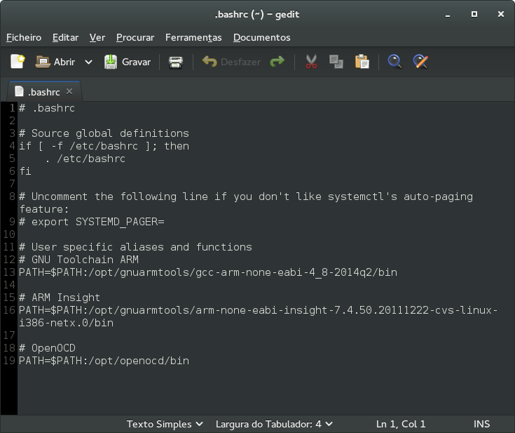Open the Ver menu
Image resolution: width=515 pixels, height=433 pixels.
click(97, 37)
